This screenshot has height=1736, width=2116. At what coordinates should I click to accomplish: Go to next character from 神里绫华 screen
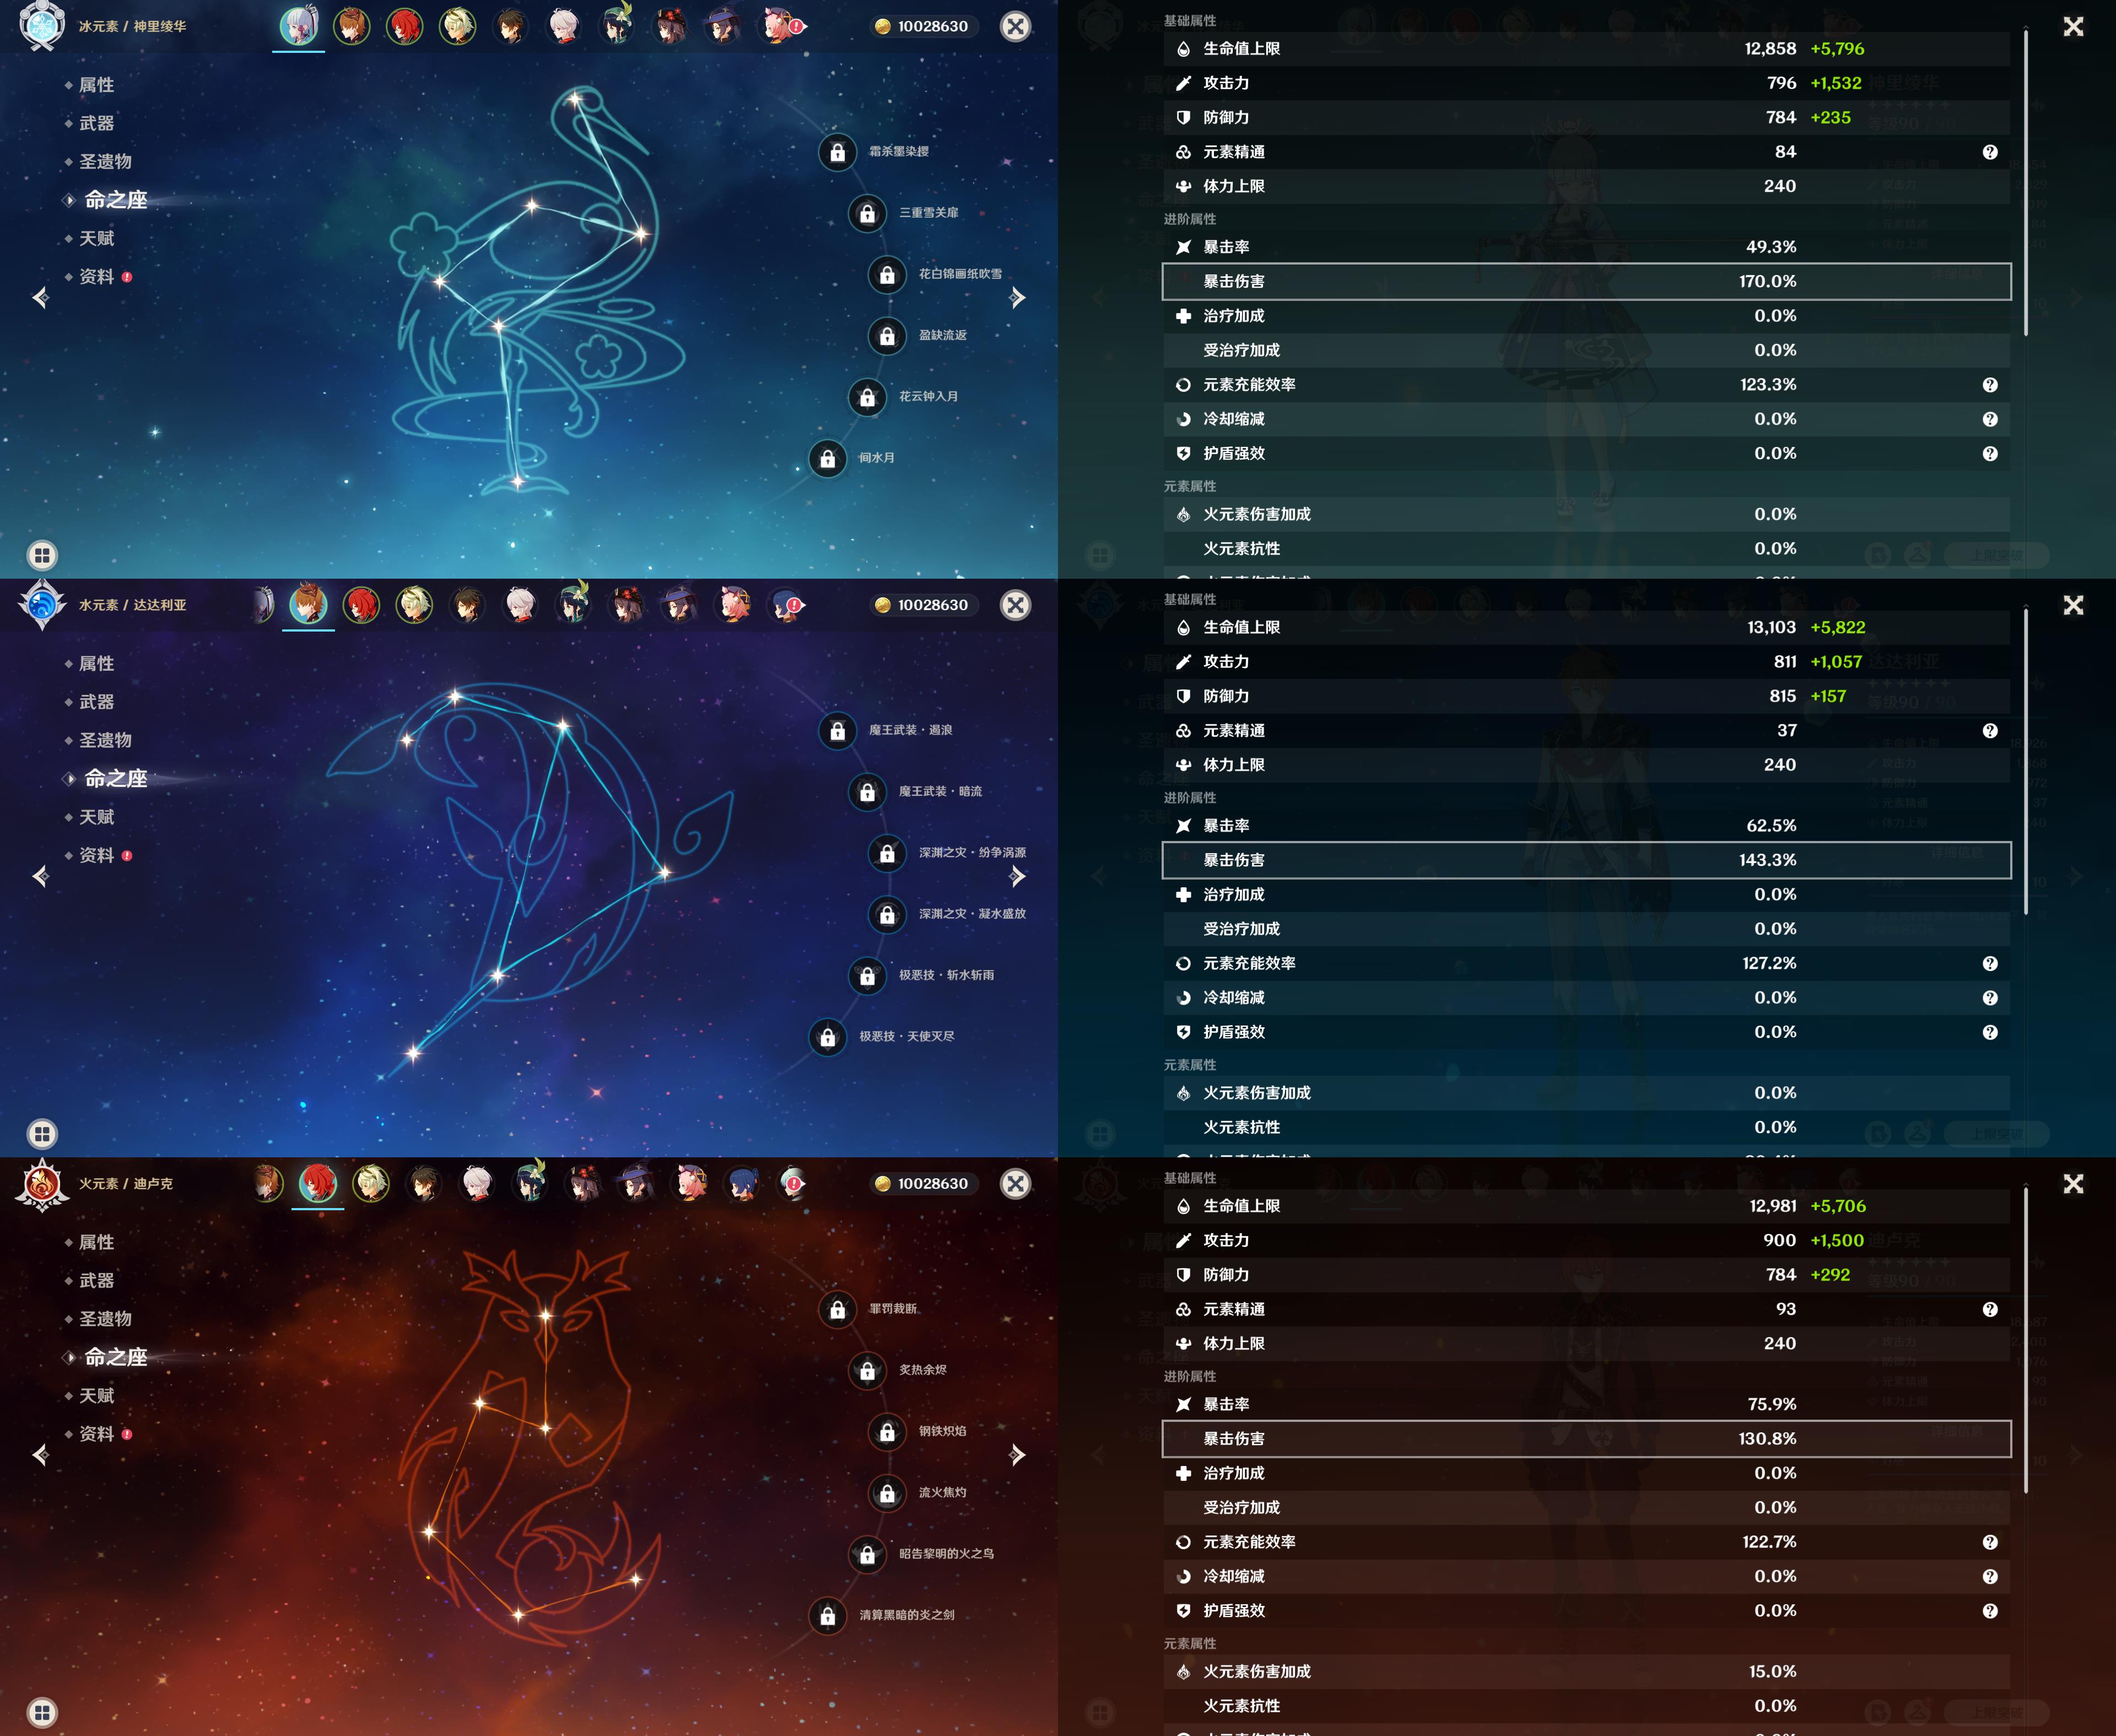[1017, 298]
